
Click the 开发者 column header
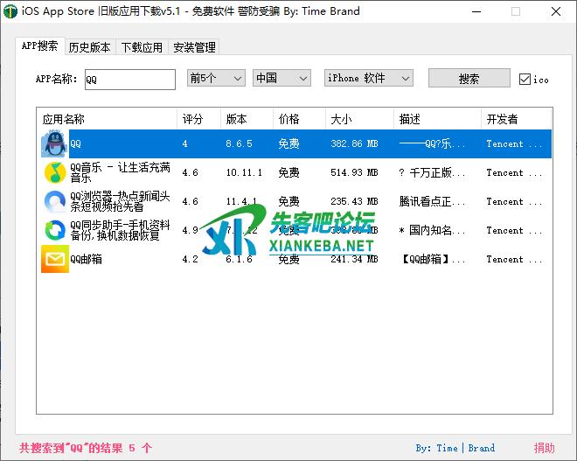click(x=503, y=119)
